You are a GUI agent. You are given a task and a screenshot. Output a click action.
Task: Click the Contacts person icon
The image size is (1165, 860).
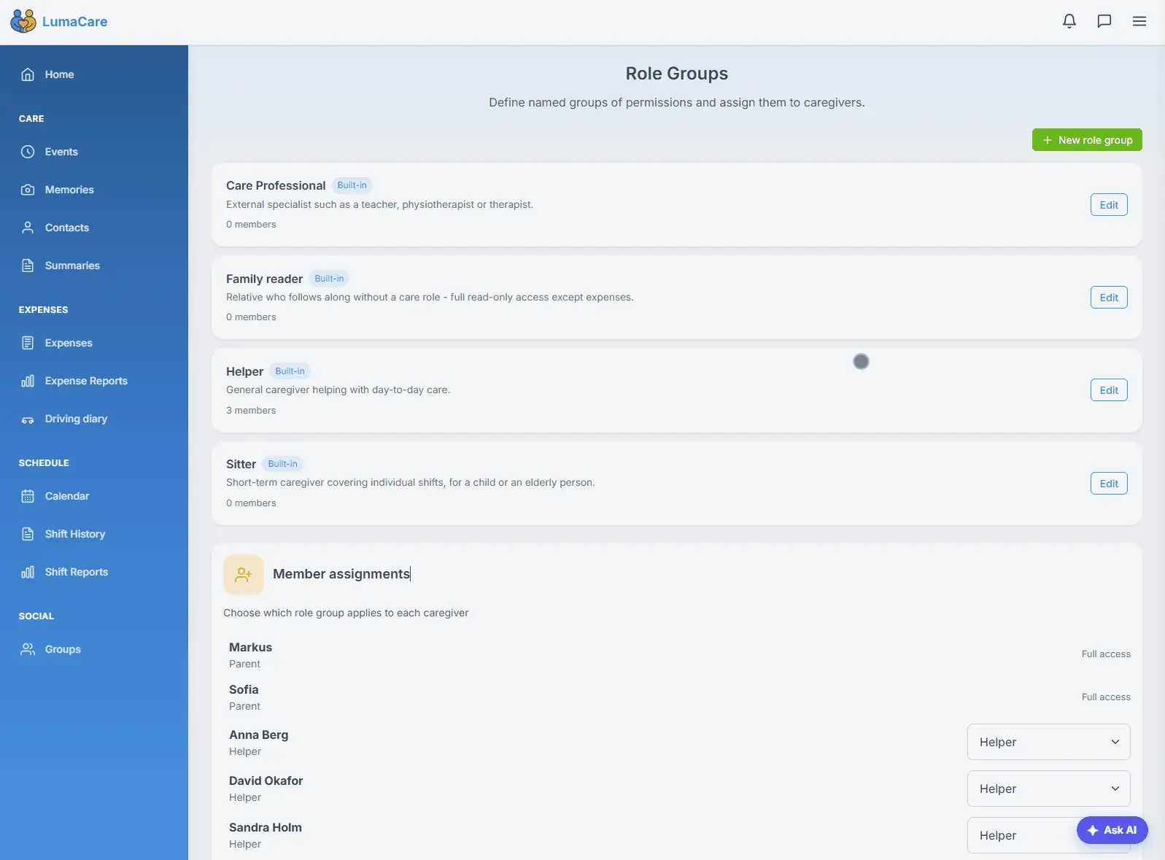point(28,228)
